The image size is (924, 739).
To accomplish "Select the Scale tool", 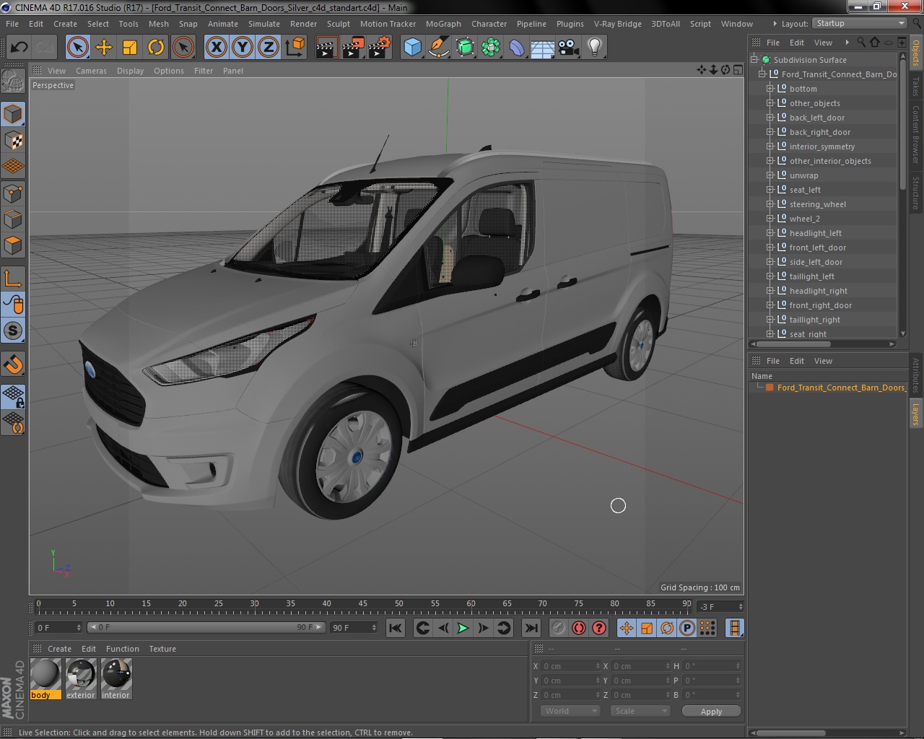I will click(x=130, y=48).
